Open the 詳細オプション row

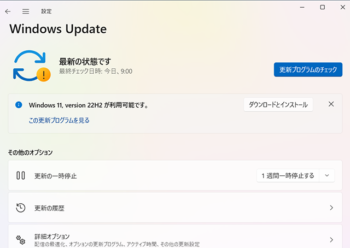point(164,239)
